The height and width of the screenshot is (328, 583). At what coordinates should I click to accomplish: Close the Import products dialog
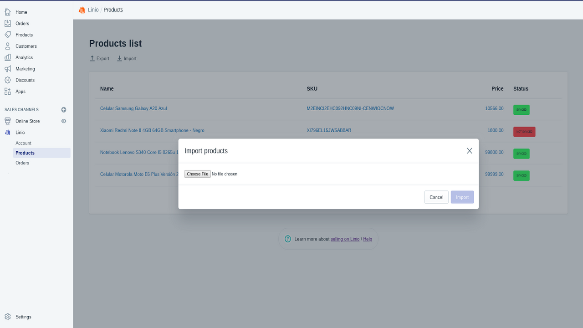[470, 151]
